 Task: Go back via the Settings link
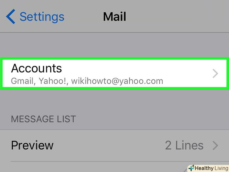[42, 17]
